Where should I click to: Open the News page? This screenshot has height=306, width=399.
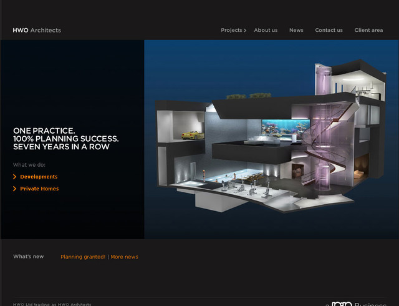tap(296, 30)
